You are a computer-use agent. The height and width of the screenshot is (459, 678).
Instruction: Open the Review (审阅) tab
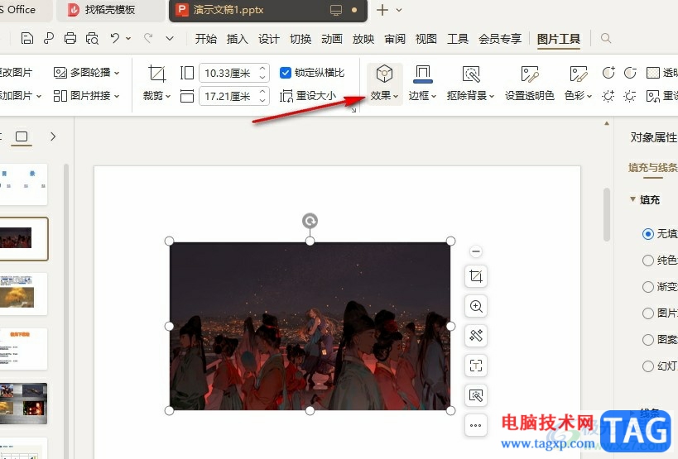[395, 39]
